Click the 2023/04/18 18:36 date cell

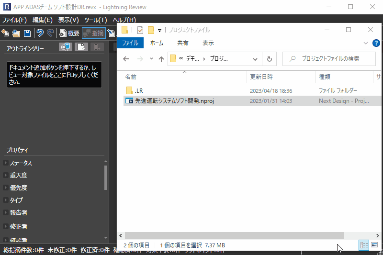coord(271,91)
